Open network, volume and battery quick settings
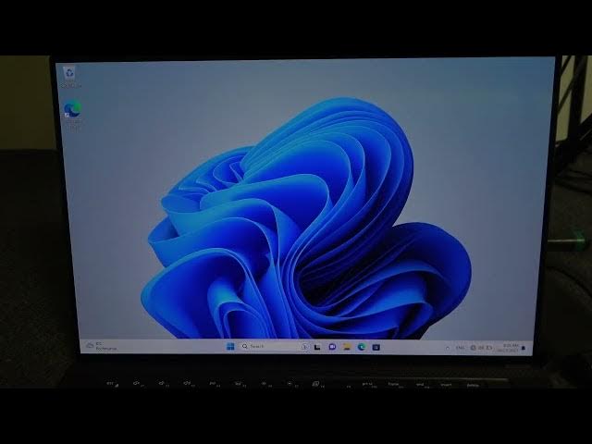 [481, 348]
